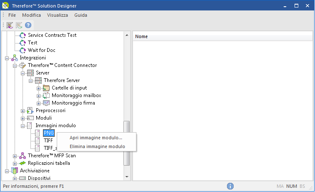Choose Elimina immagine modulo from context menu
This screenshot has width=315, height=192.
click(x=97, y=146)
